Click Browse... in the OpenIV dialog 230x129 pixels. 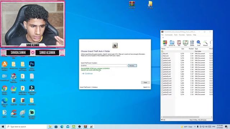[132, 66]
